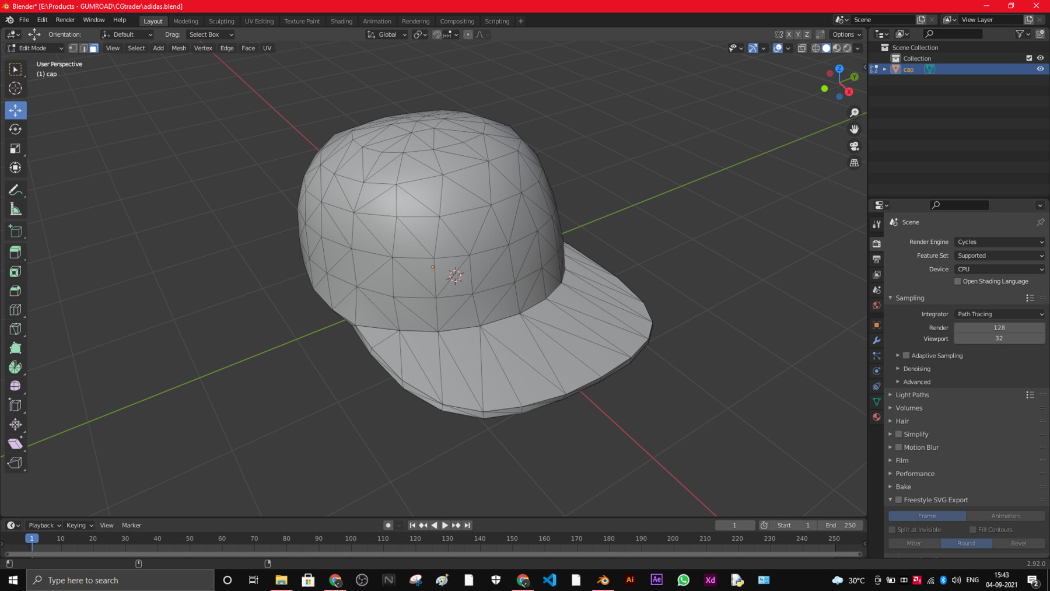The image size is (1050, 591).
Task: Click the Frame button under Freestyle SVG Export
Action: pyautogui.click(x=927, y=516)
